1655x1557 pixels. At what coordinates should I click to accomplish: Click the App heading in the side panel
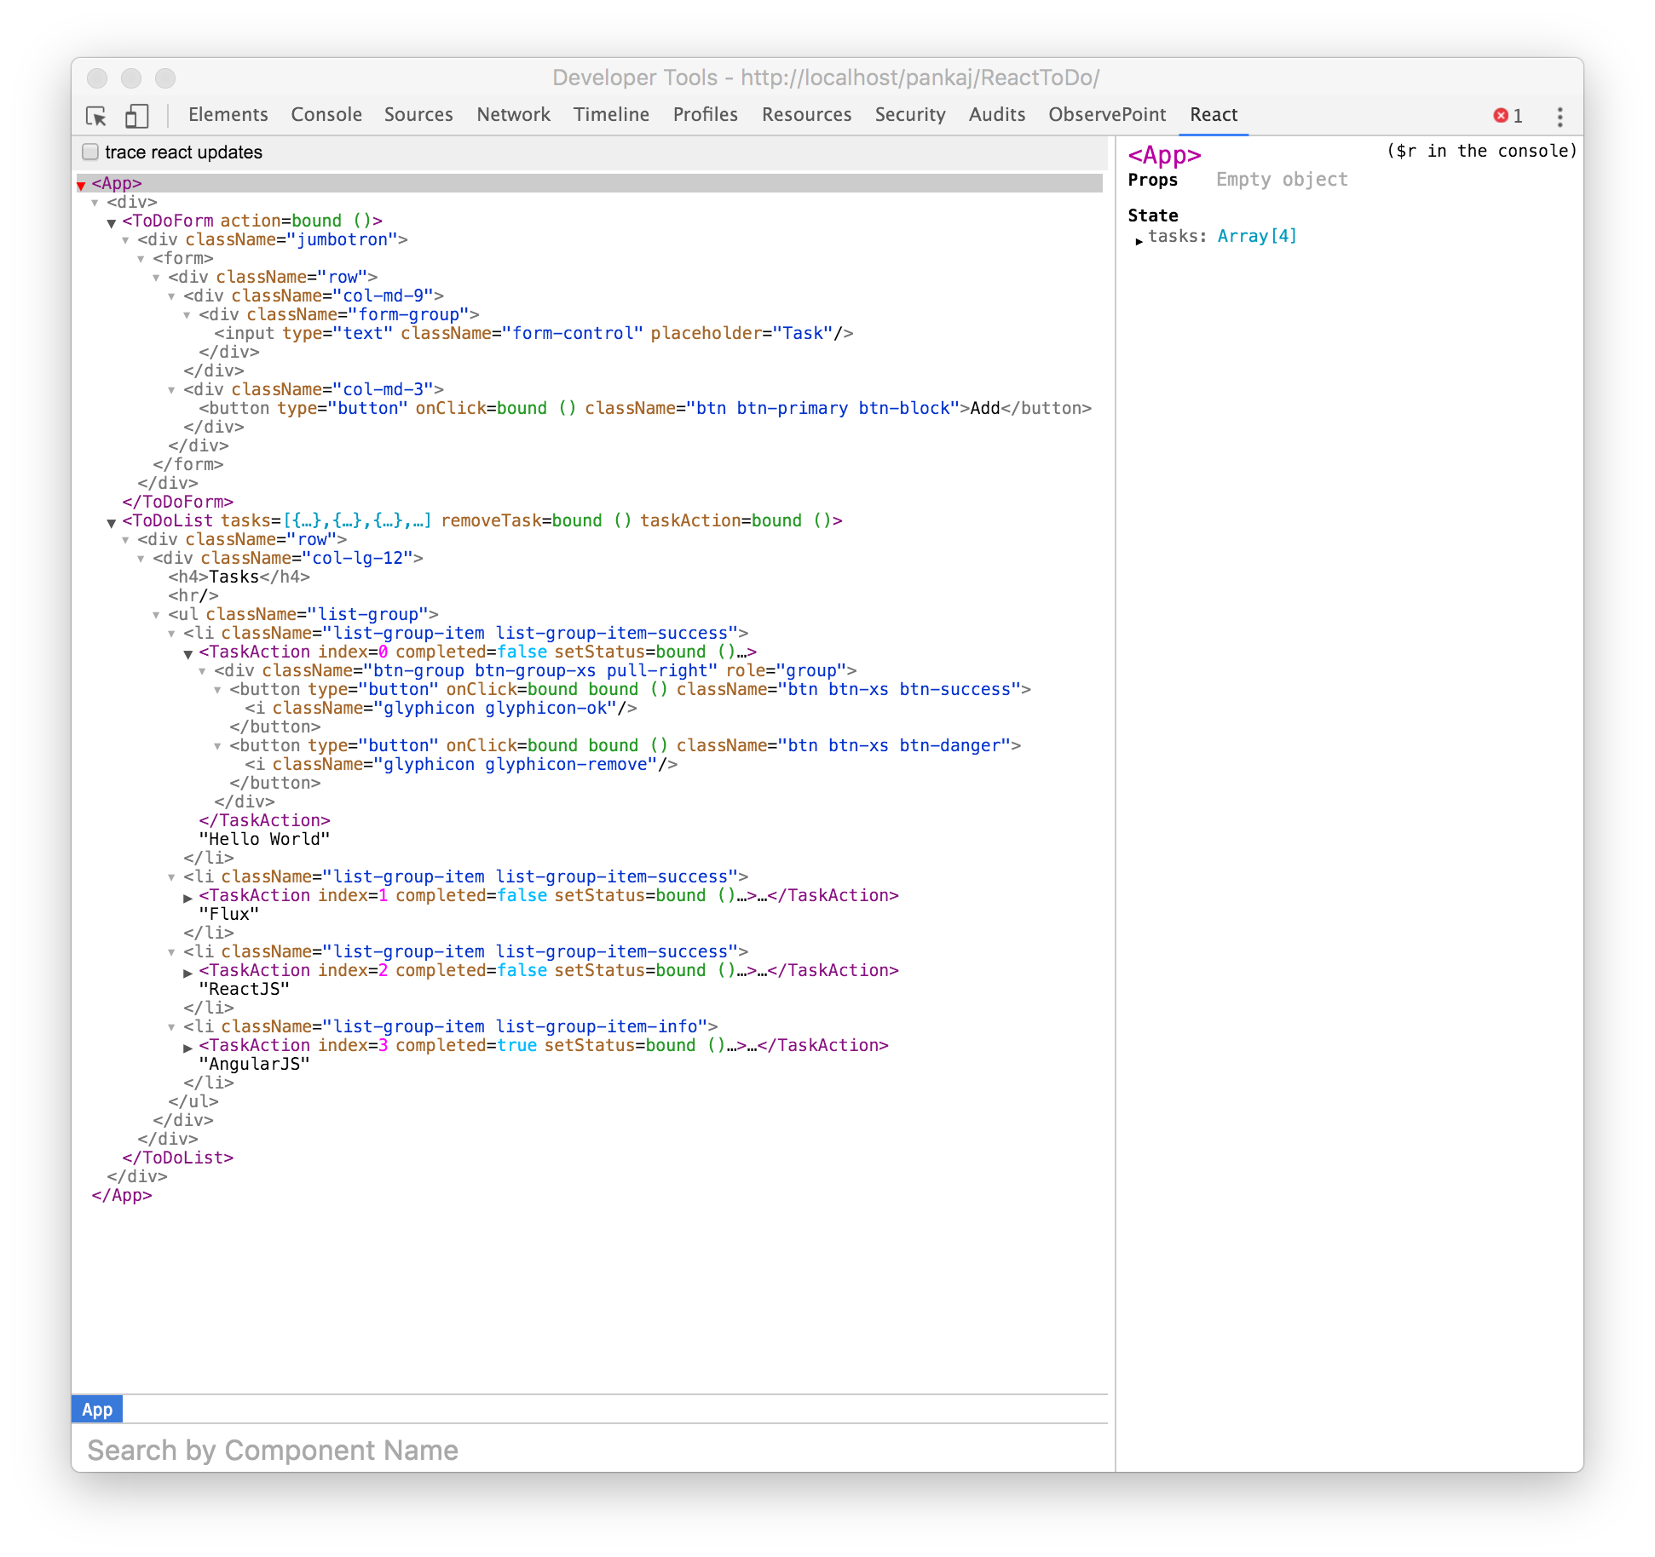pos(1164,156)
